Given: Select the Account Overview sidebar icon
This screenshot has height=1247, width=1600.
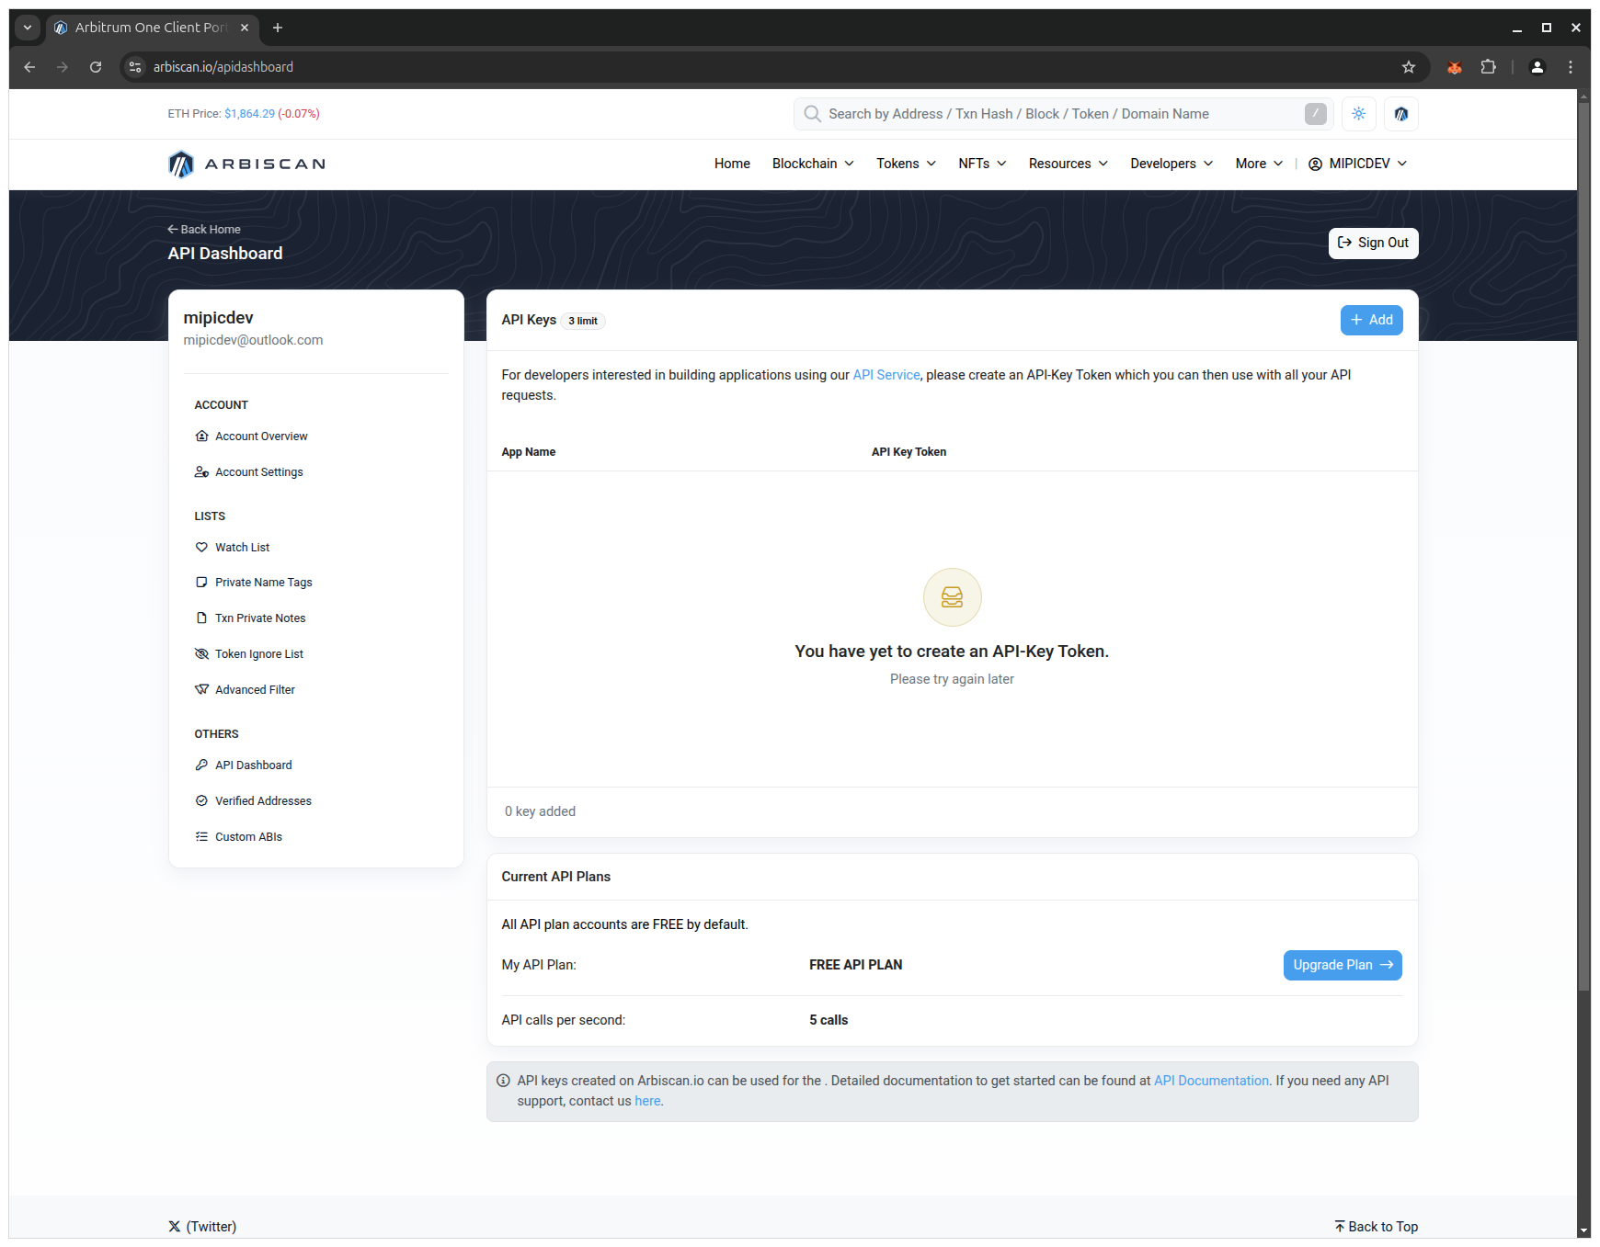Looking at the screenshot, I should click(202, 436).
